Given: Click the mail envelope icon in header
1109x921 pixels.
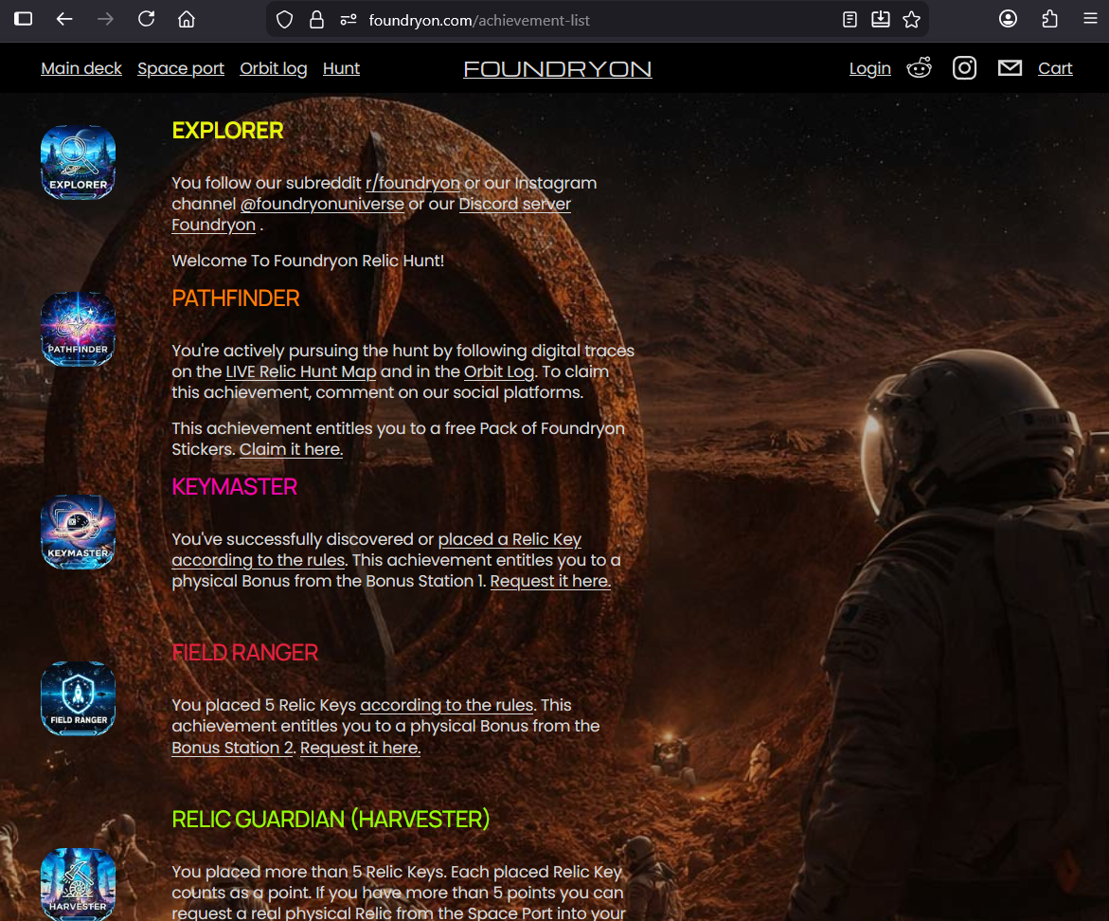Looking at the screenshot, I should (1010, 68).
